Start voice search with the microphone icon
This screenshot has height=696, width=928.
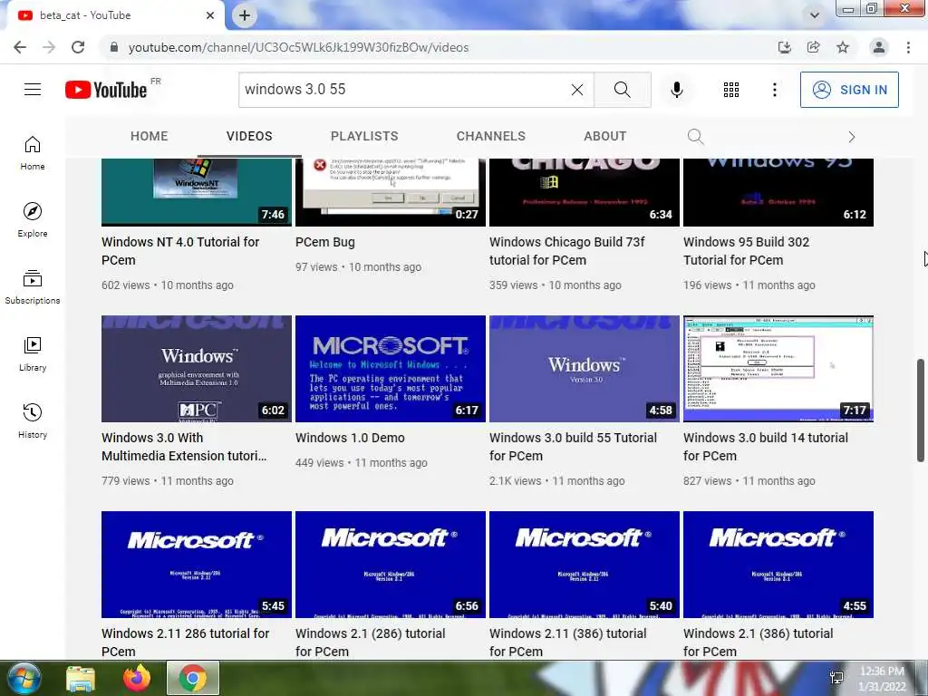[676, 90]
